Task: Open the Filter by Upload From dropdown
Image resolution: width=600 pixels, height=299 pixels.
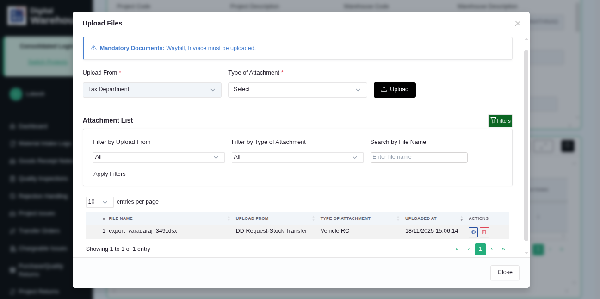Action: click(158, 157)
